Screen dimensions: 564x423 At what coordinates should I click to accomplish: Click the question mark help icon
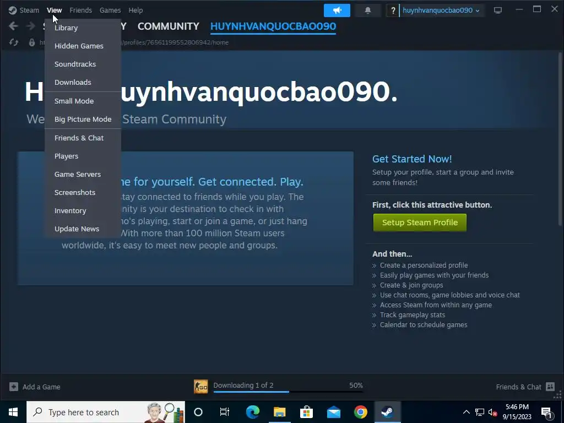click(393, 10)
